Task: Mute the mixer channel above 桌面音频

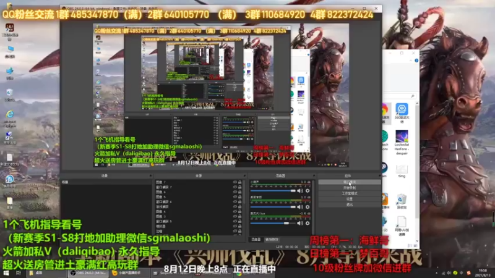Action: (x=299, y=191)
